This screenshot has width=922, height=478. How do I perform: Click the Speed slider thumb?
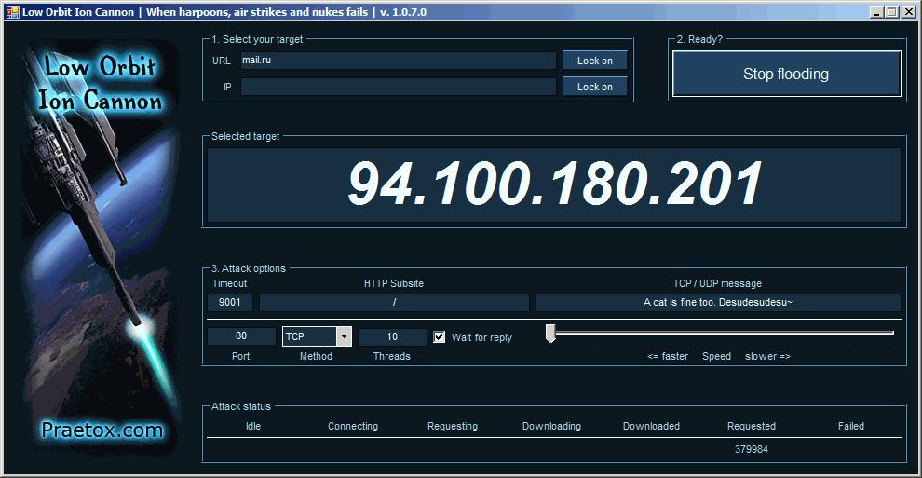coord(550,334)
